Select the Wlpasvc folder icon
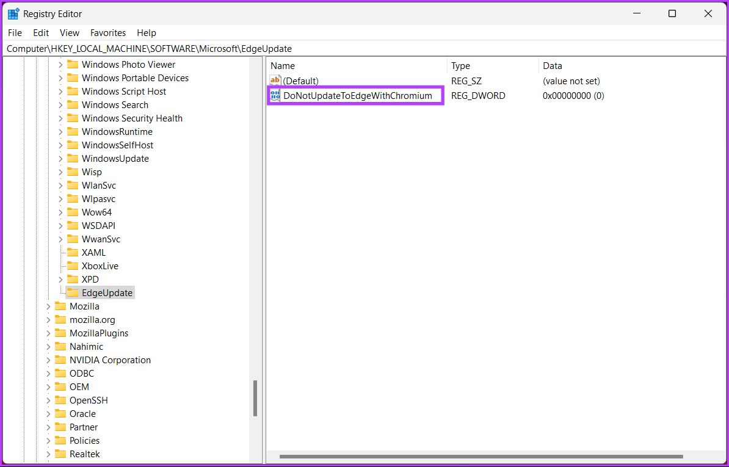Viewport: 729px width, 467px height. 73,200
